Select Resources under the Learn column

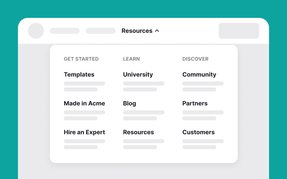(x=139, y=132)
